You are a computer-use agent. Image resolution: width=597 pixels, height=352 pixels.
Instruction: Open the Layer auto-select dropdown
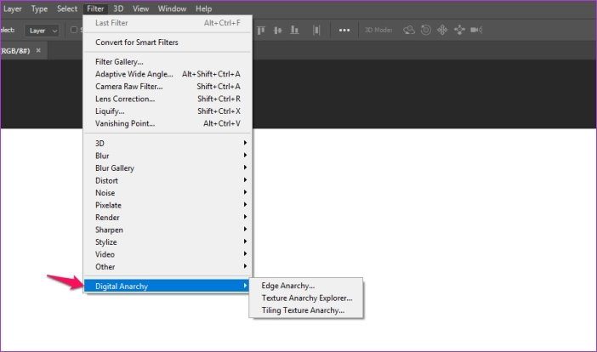(x=42, y=31)
